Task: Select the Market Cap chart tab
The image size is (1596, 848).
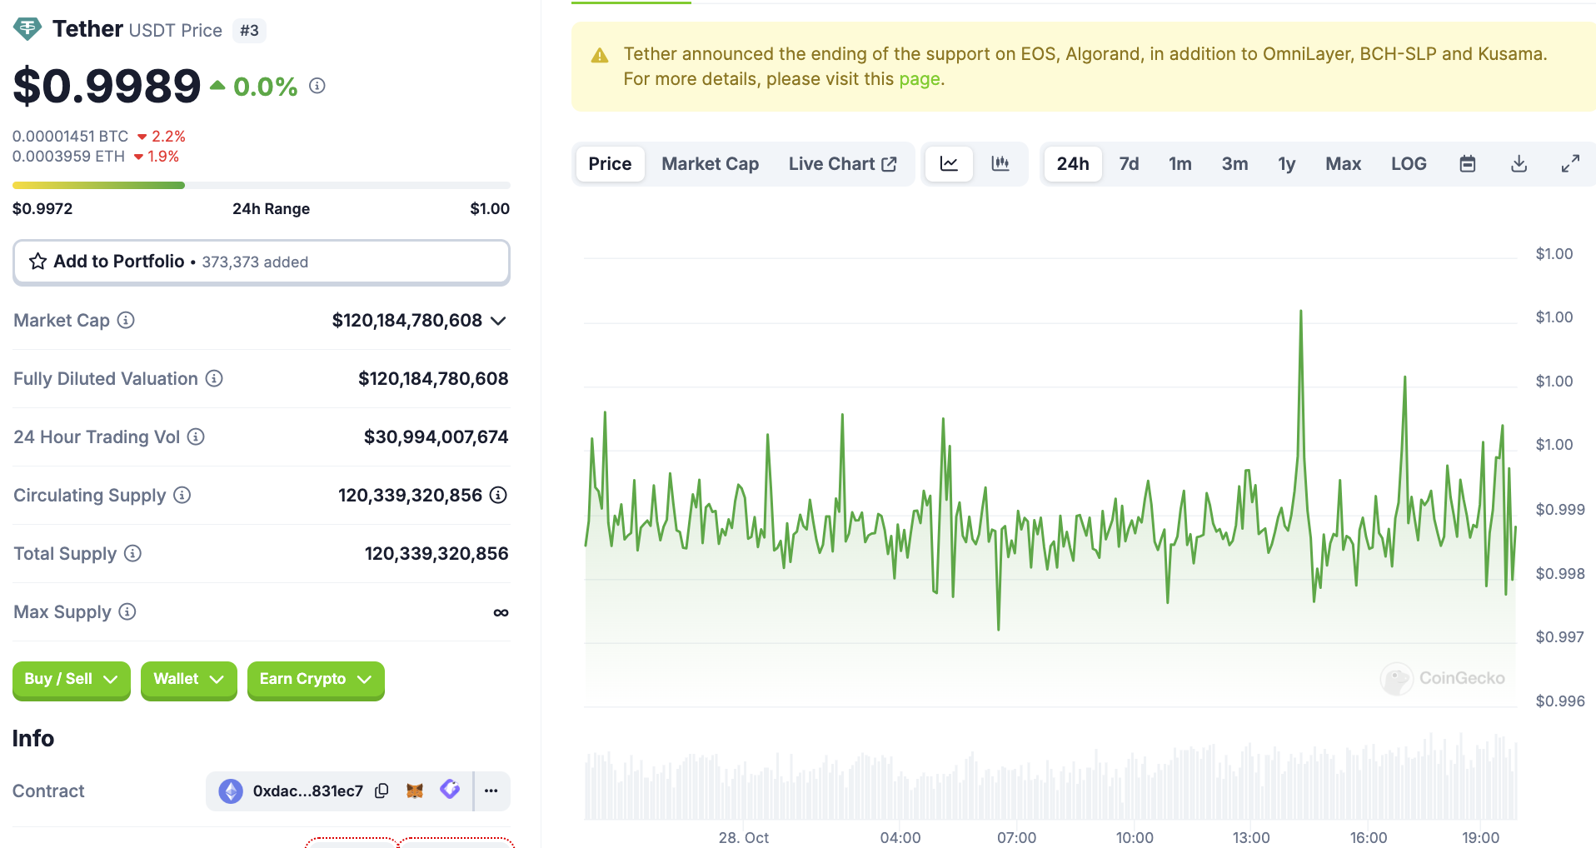Action: point(711,163)
